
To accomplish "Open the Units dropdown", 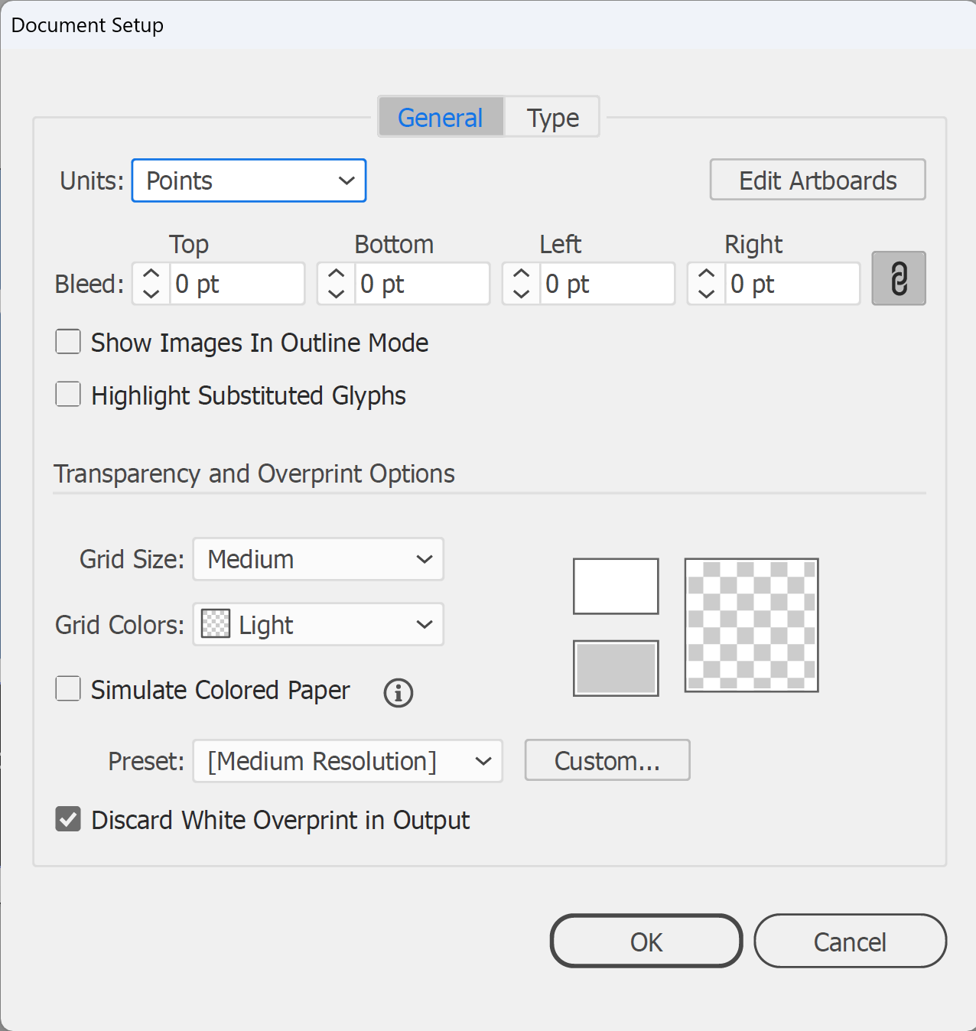I will [x=249, y=181].
